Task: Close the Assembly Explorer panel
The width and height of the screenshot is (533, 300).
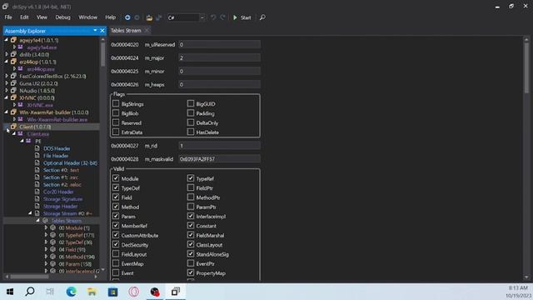Action: [x=102, y=31]
